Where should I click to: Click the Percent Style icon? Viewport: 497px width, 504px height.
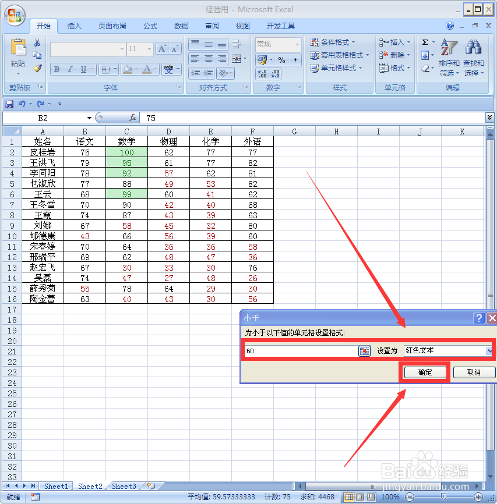281,60
